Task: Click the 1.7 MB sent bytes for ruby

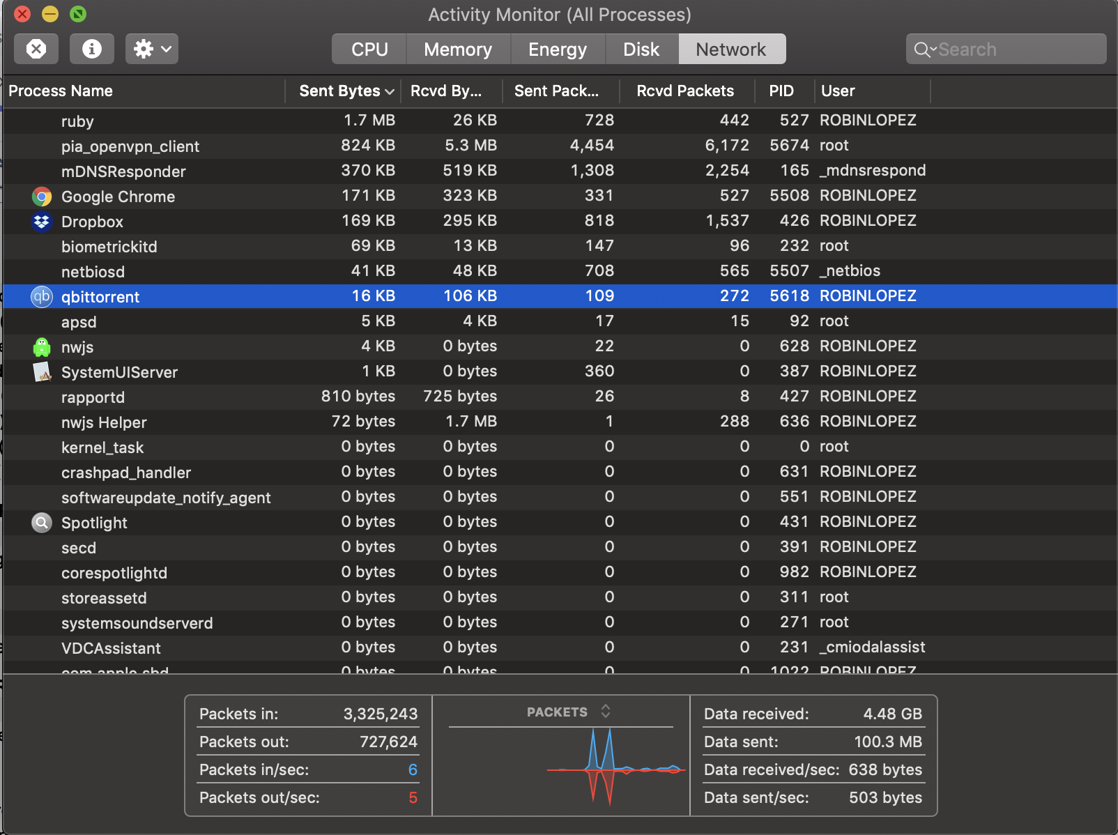Action: (369, 120)
